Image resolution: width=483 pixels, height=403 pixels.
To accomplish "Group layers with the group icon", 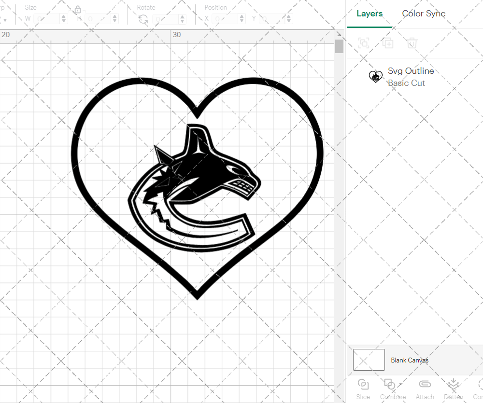I will click(x=364, y=43).
